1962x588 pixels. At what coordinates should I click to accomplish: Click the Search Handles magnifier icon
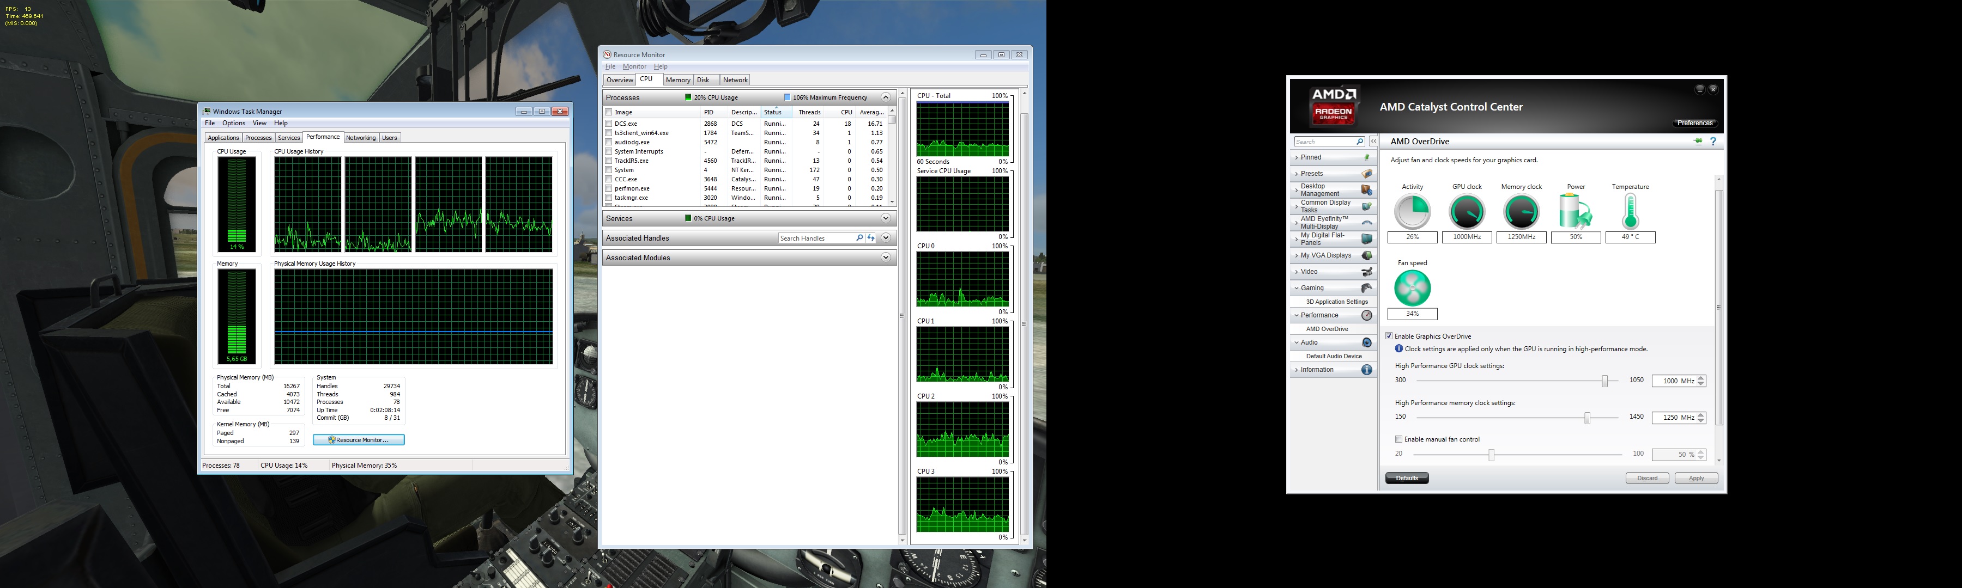pos(859,238)
